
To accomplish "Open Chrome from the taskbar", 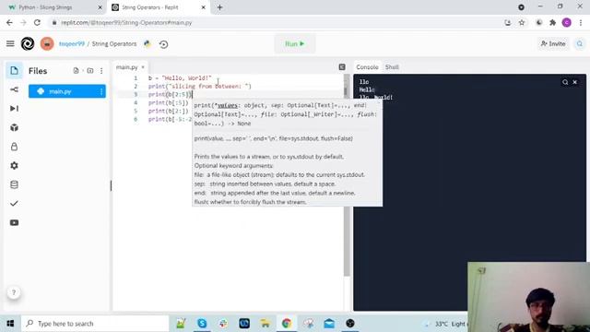I will [287, 324].
